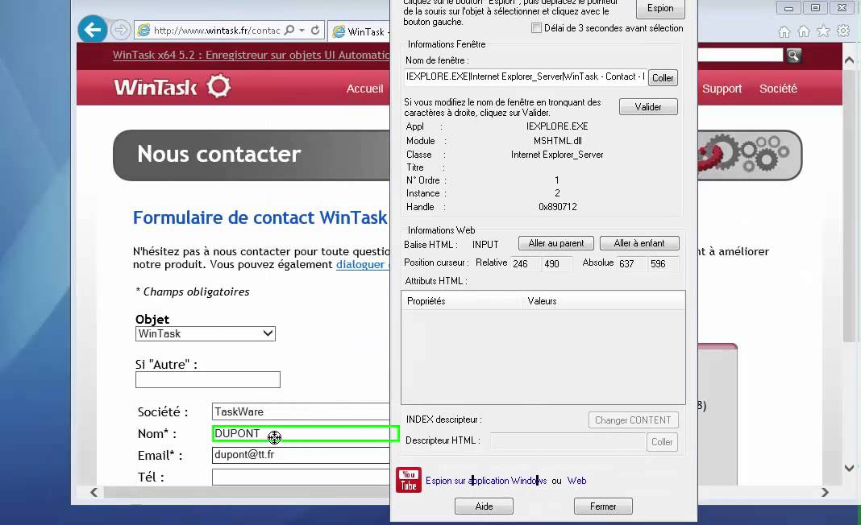861x525 pixels.
Task: Click the Espion button
Action: coord(660,8)
